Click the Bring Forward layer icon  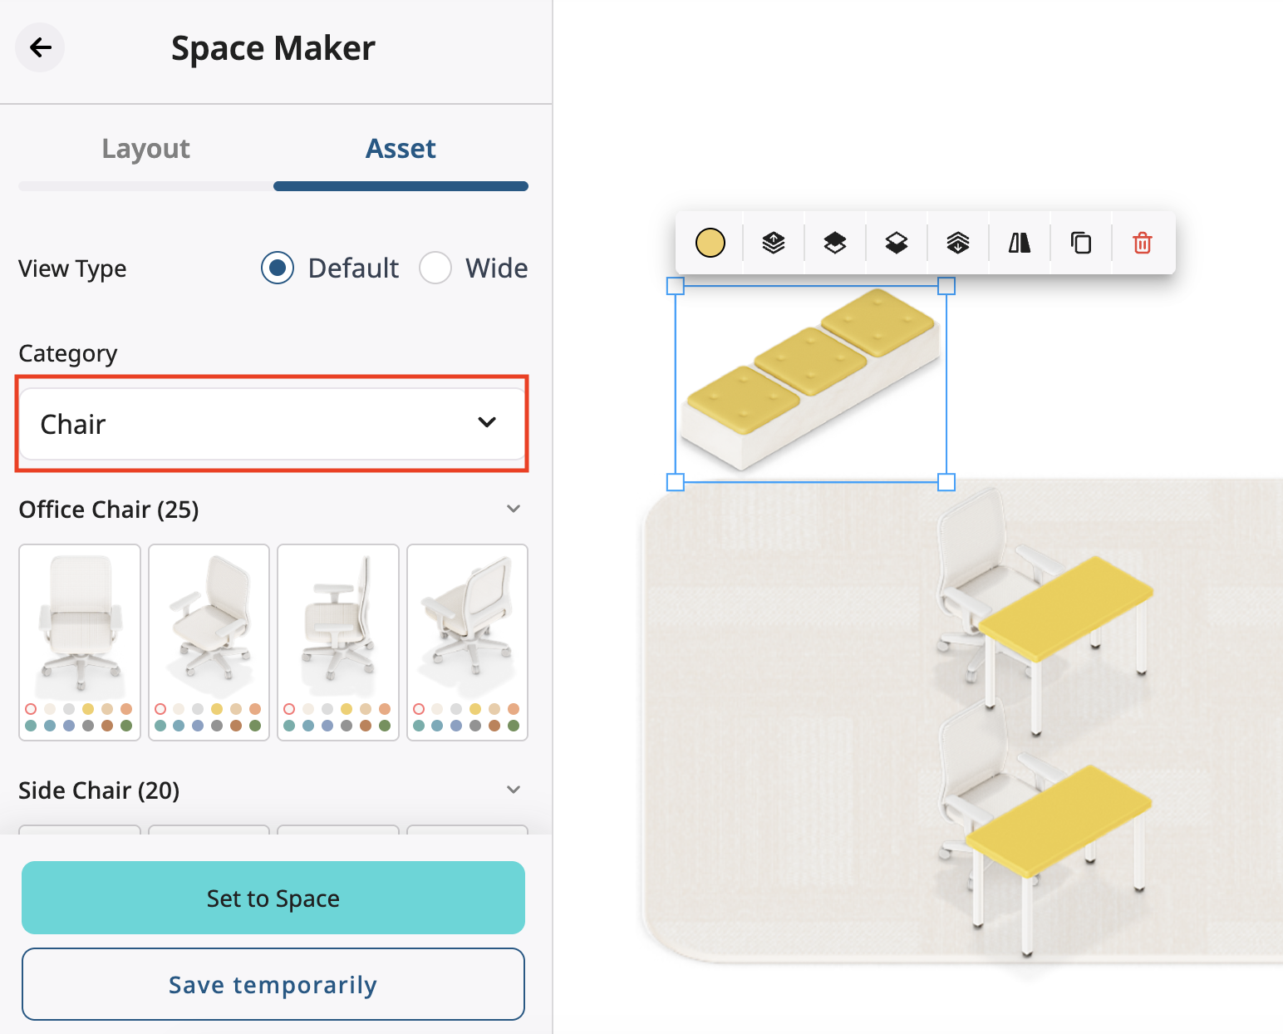(x=834, y=243)
